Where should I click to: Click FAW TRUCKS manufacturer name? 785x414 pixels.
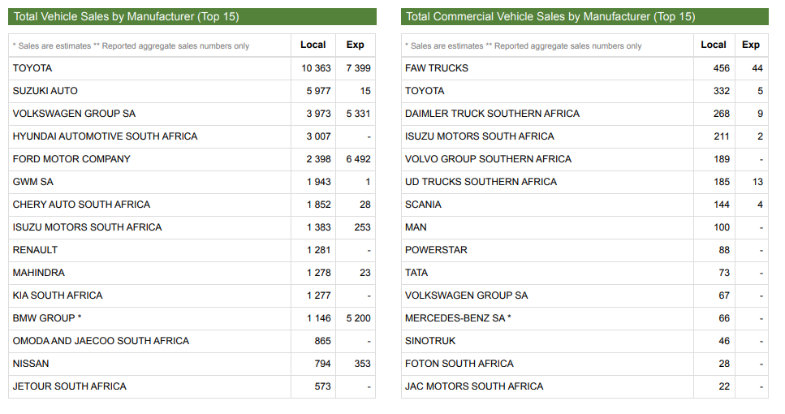tap(437, 68)
